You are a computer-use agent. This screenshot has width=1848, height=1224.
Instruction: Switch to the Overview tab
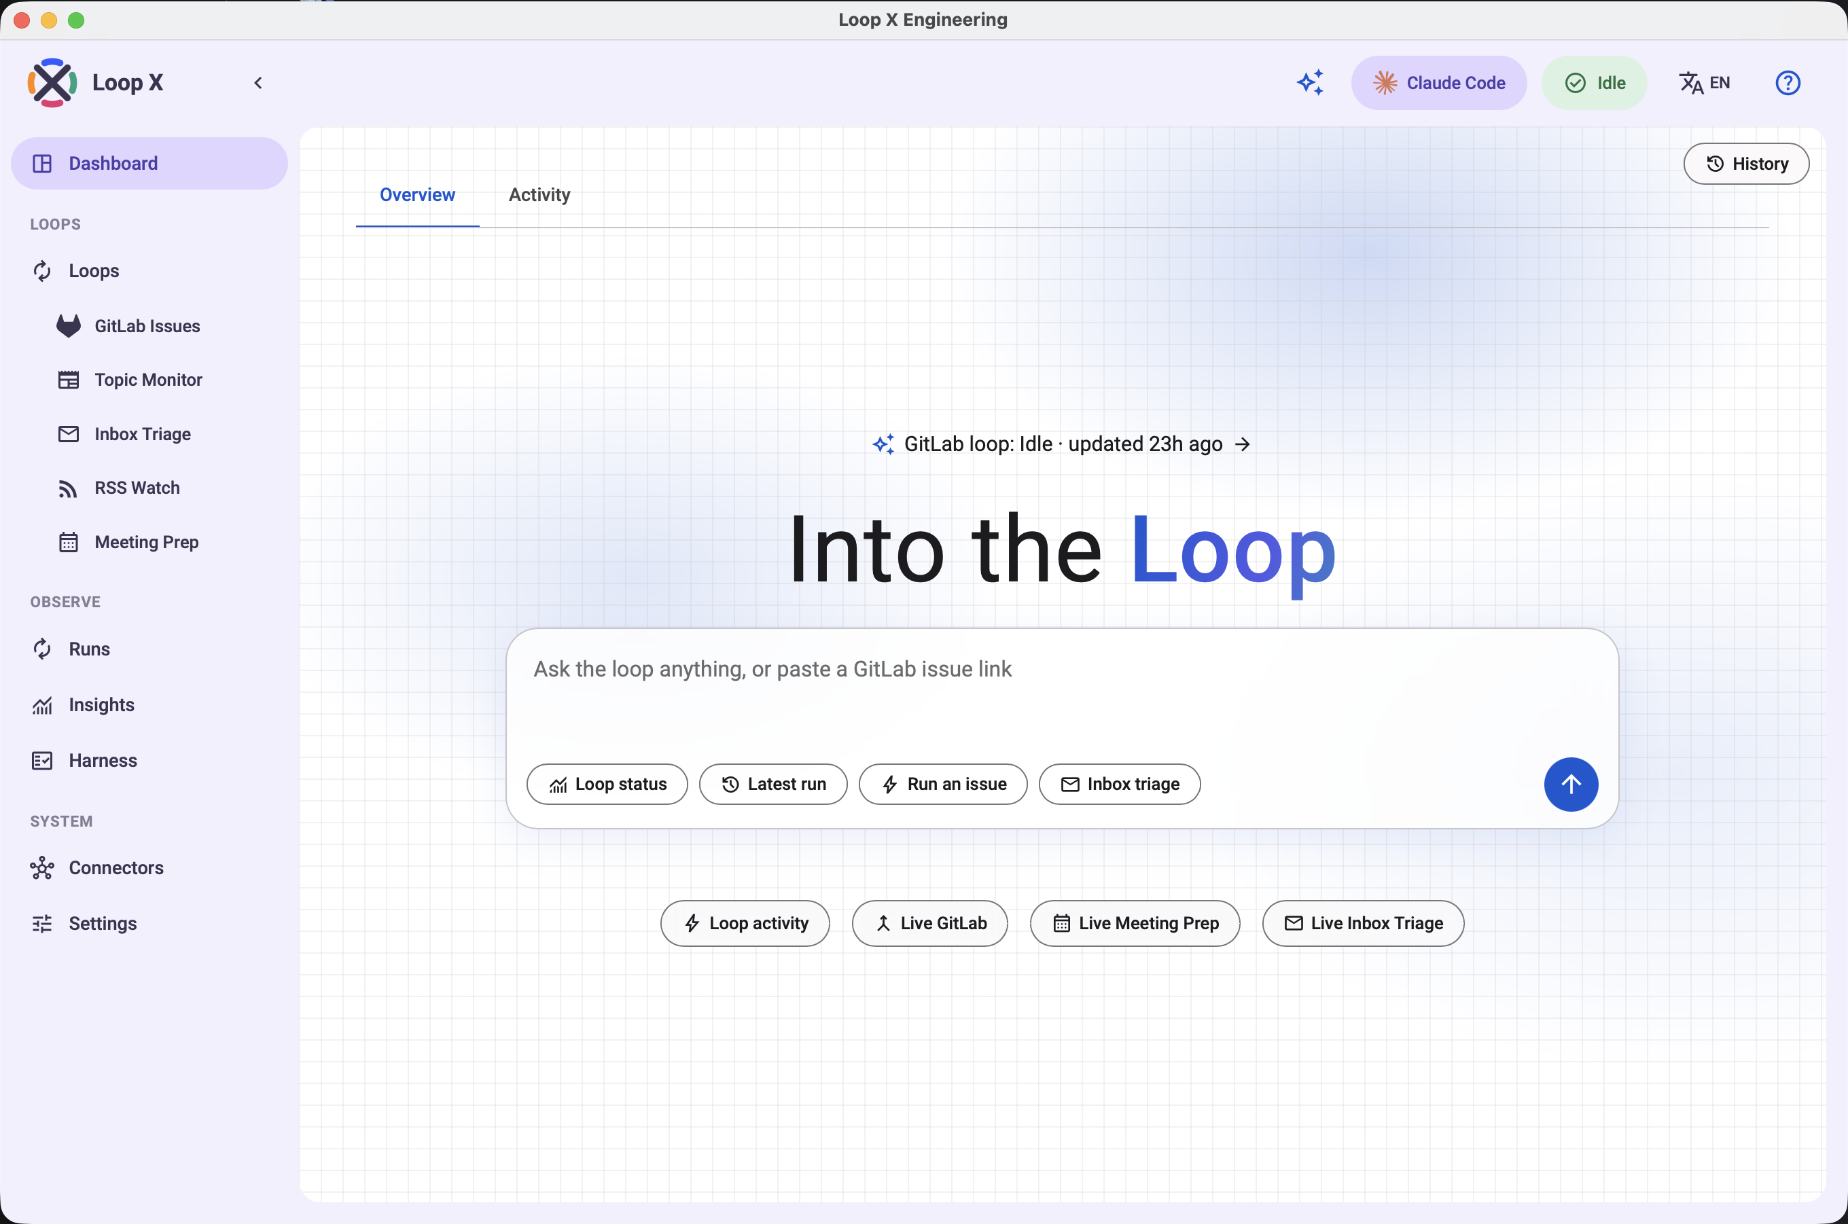417,195
